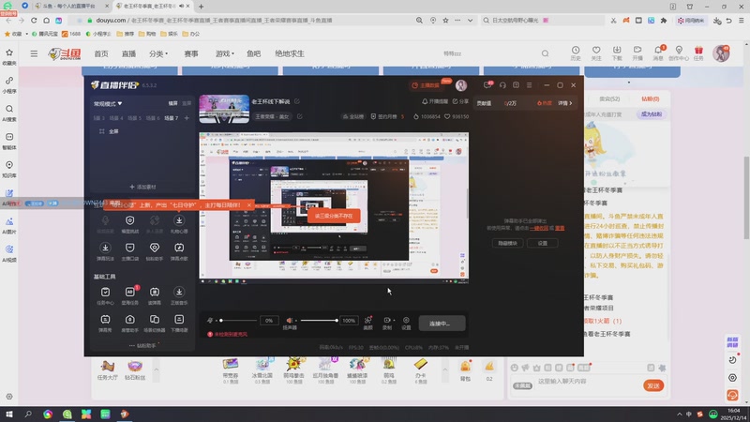Select the 场景 5 scene tab
This screenshot has width=750, height=422.
tap(134, 118)
